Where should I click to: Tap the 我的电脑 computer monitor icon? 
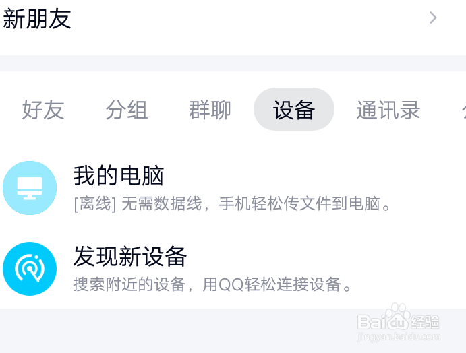(x=30, y=188)
